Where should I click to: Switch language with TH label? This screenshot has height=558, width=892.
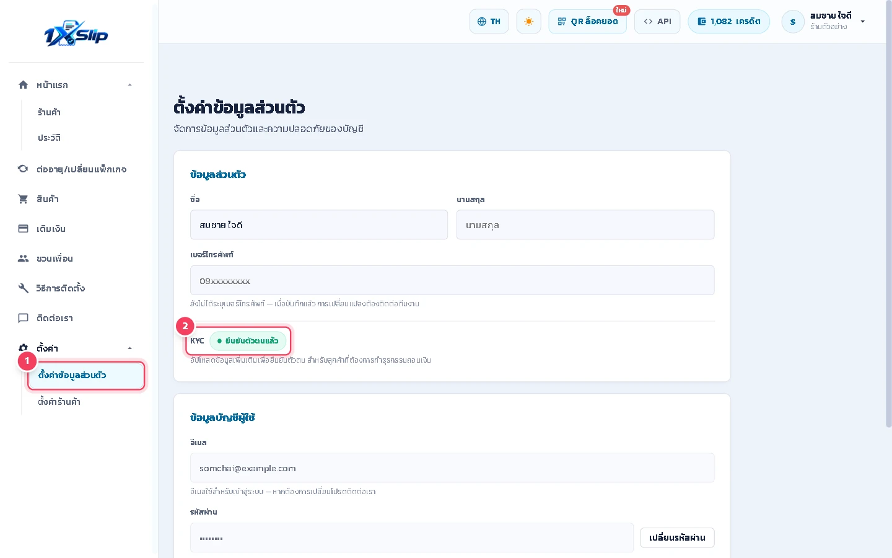coord(496,22)
